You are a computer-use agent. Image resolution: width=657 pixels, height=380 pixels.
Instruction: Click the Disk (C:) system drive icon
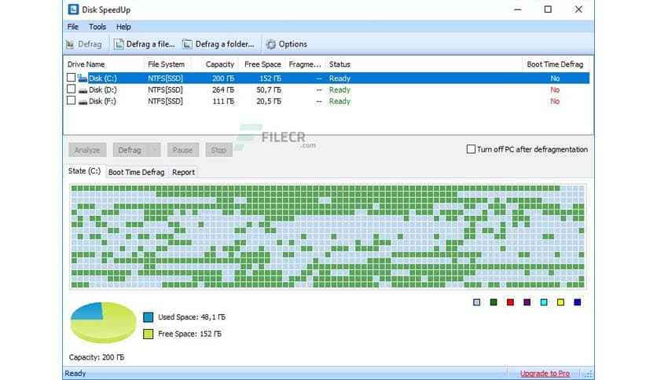(82, 79)
